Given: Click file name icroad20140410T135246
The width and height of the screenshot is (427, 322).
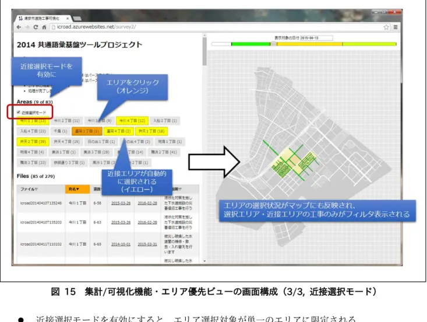Looking at the screenshot, I should point(41,203).
